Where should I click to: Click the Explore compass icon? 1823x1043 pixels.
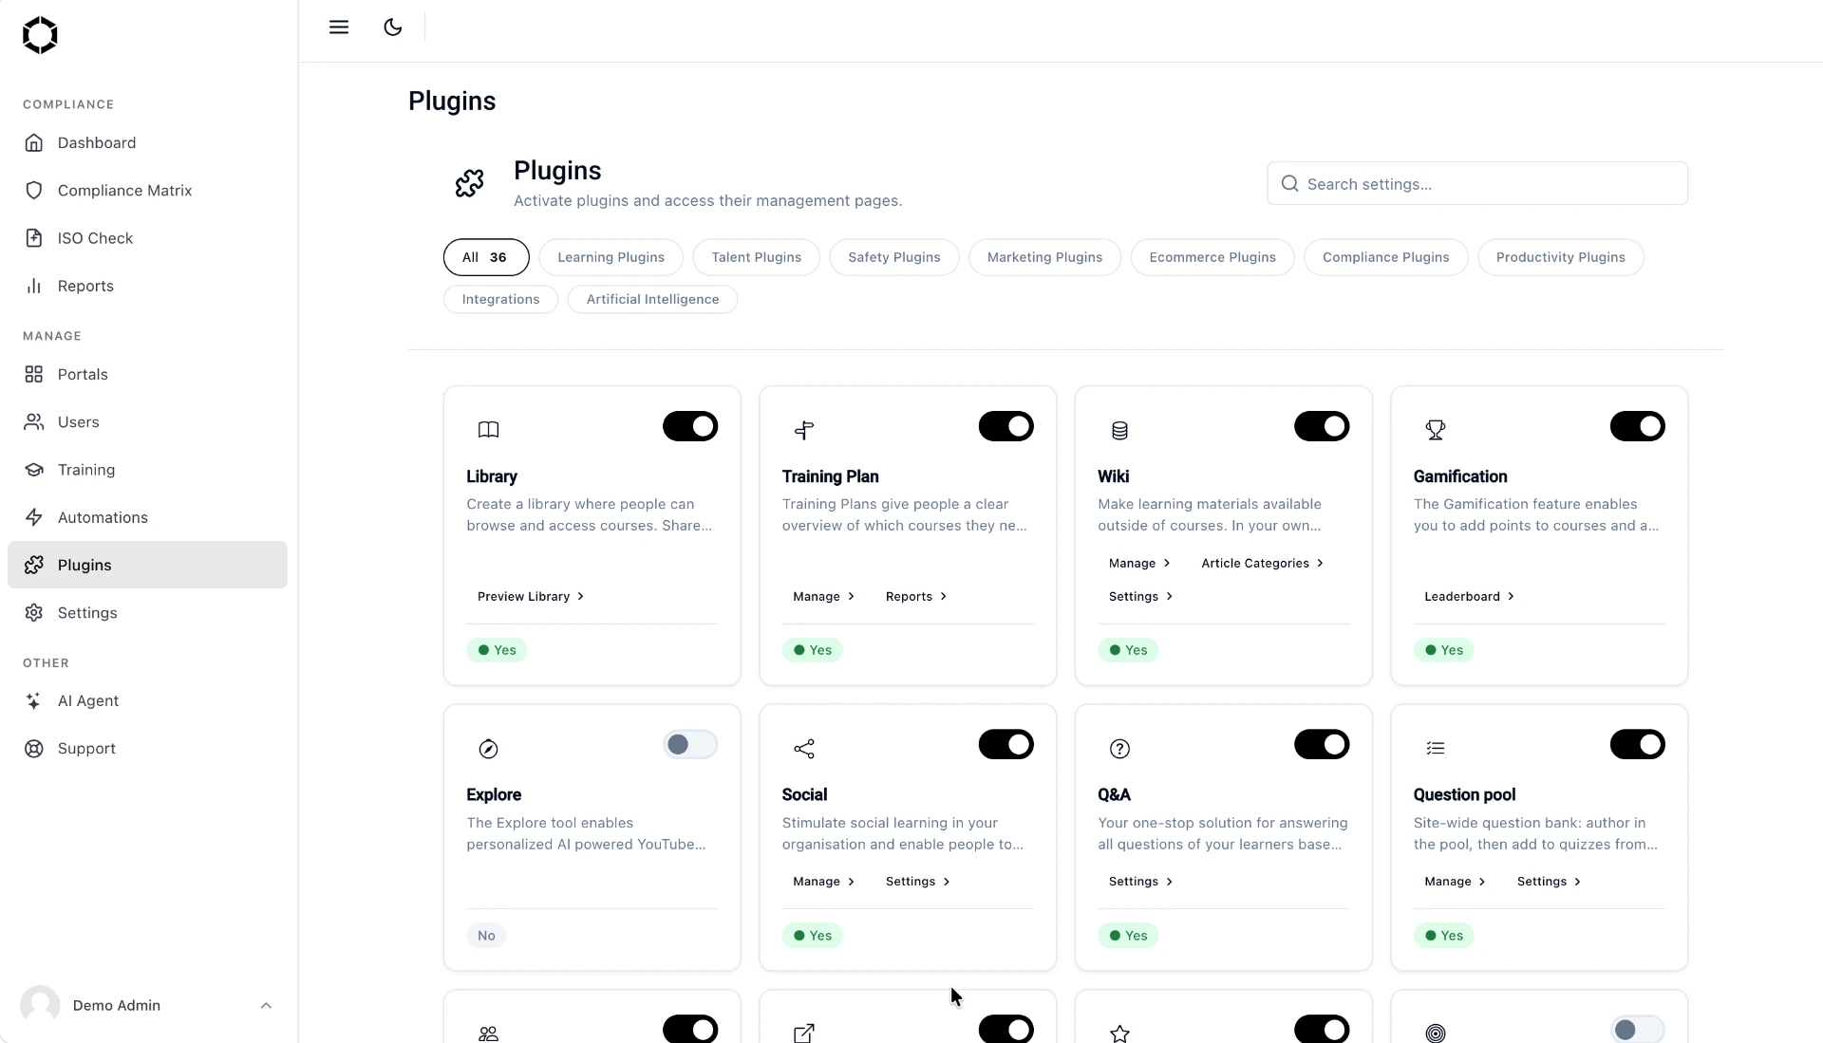[x=488, y=749]
